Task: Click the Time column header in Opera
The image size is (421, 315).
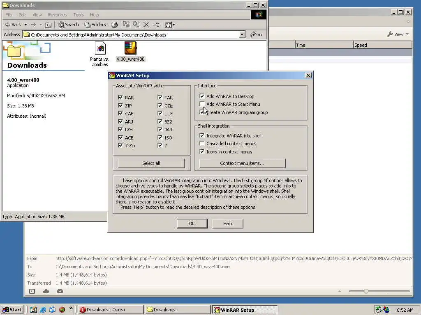Action: (x=324, y=45)
